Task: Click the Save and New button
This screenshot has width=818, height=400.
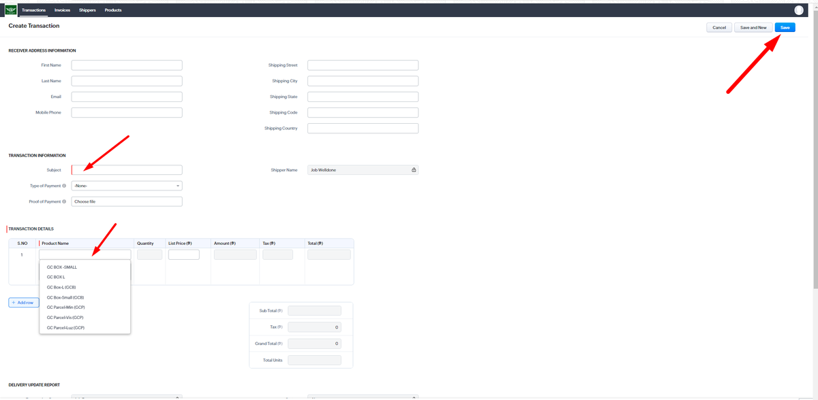Action: pos(753,27)
